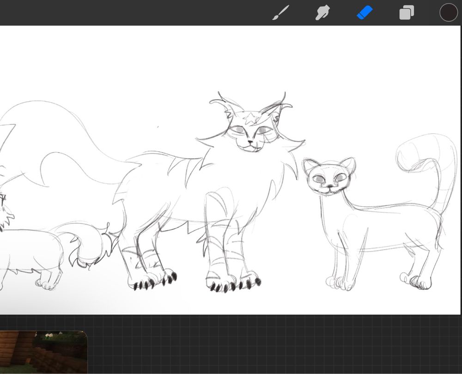Open the Layers panel
The height and width of the screenshot is (374, 462).
(x=406, y=13)
